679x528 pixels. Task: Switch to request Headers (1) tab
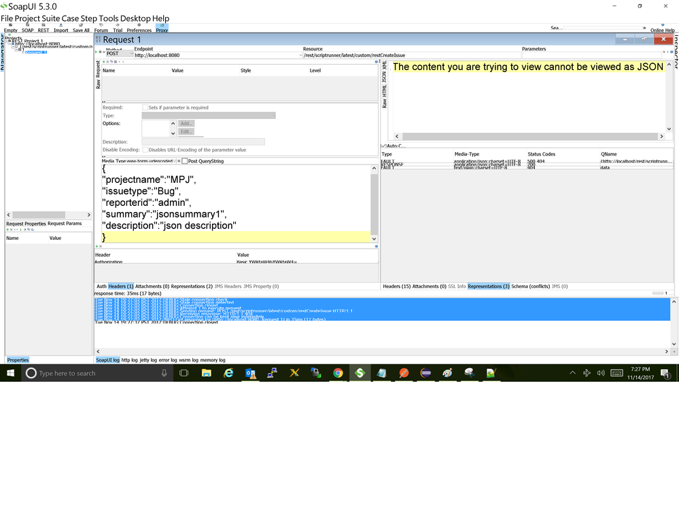click(121, 287)
